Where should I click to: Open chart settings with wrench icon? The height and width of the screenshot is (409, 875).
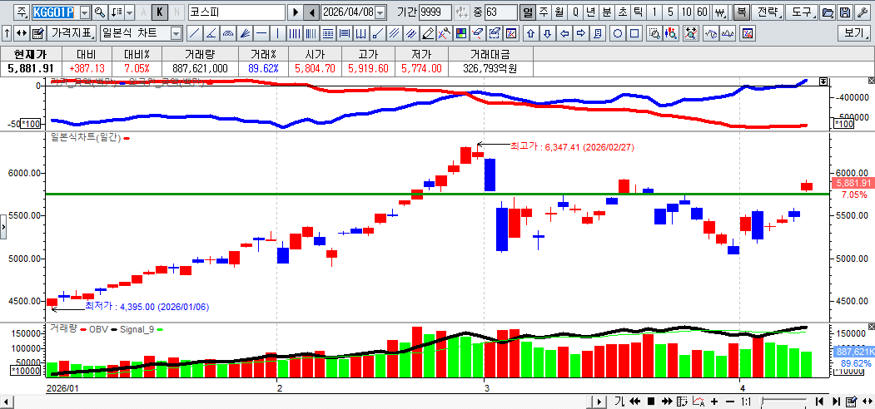point(863,12)
